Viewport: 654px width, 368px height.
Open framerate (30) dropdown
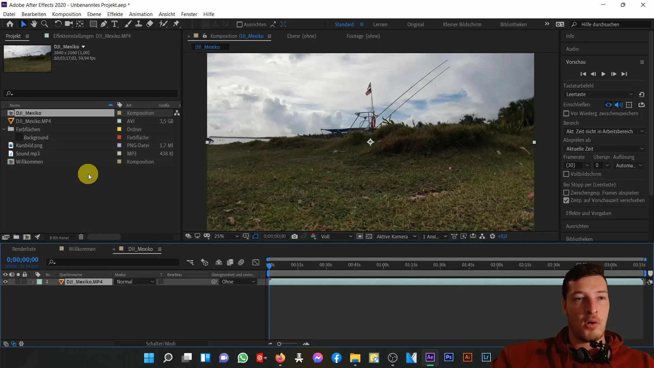577,165
